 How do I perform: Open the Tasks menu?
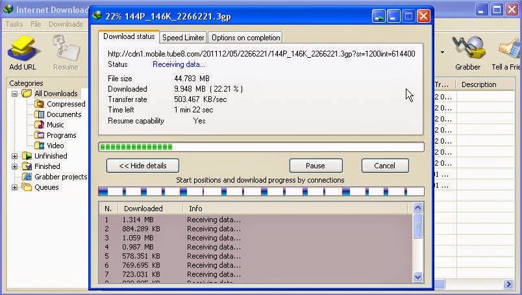tap(14, 24)
